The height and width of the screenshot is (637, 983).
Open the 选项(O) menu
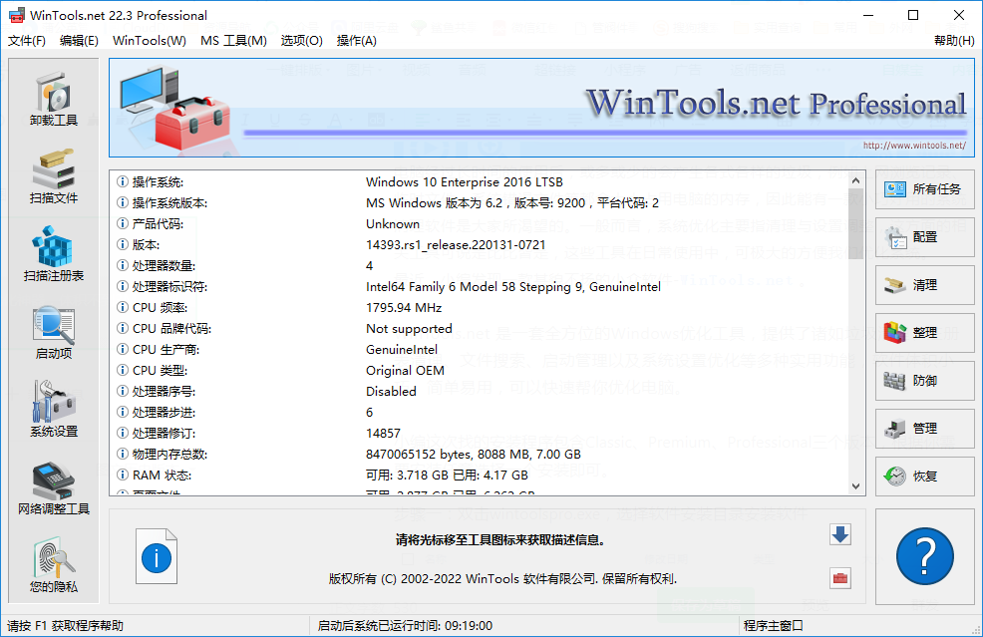point(301,41)
